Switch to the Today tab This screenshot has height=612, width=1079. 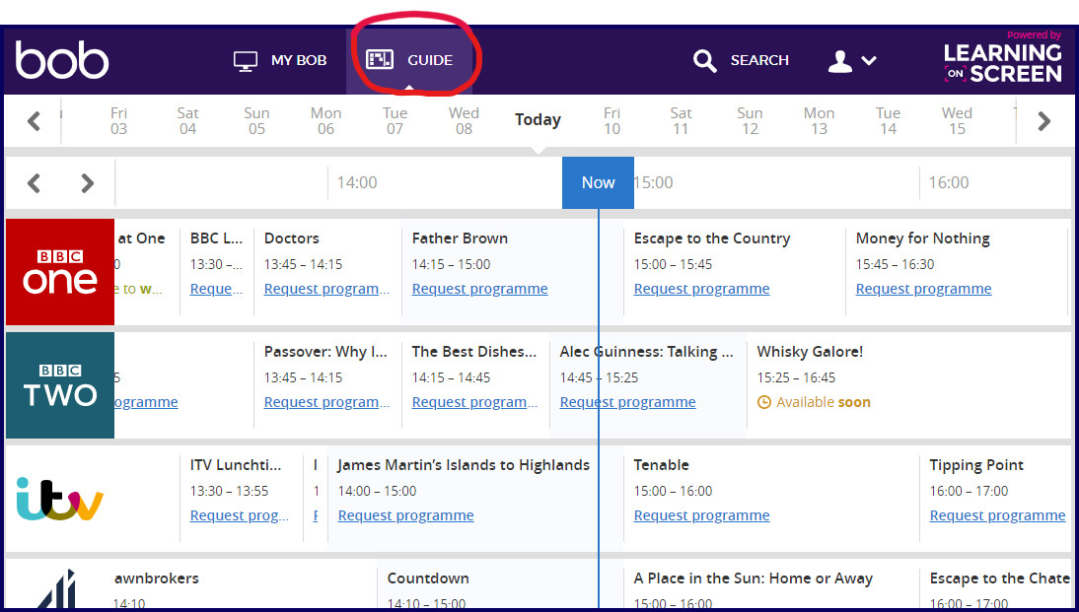(x=538, y=119)
